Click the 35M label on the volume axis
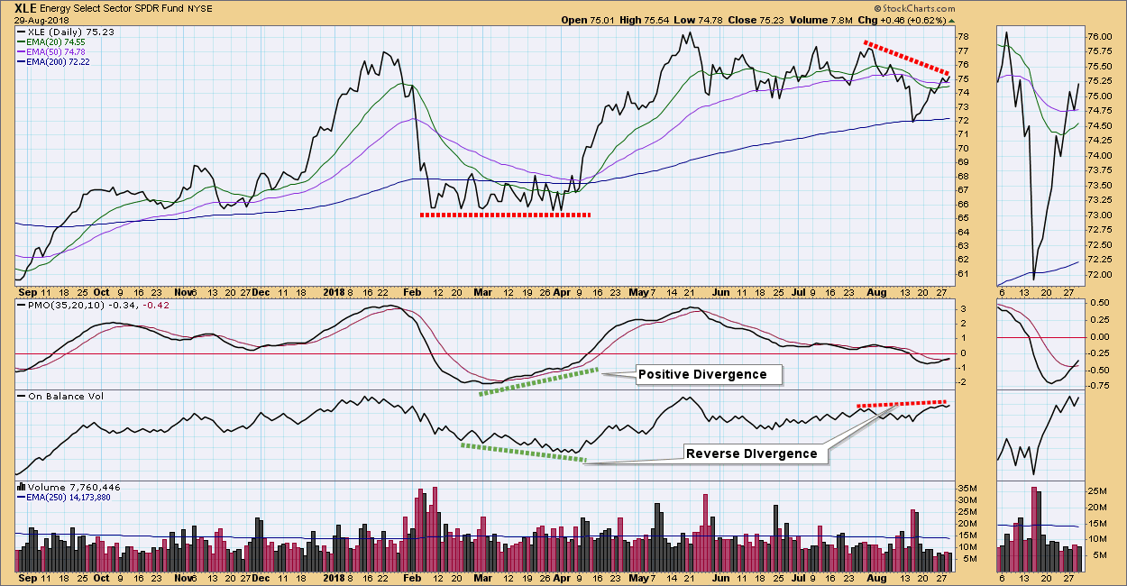The image size is (1127, 586). (966, 488)
